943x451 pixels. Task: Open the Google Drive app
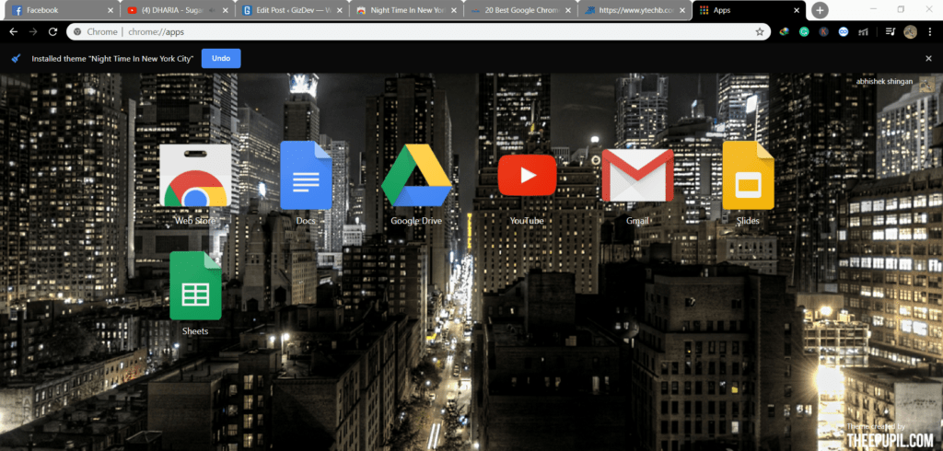coord(416,175)
